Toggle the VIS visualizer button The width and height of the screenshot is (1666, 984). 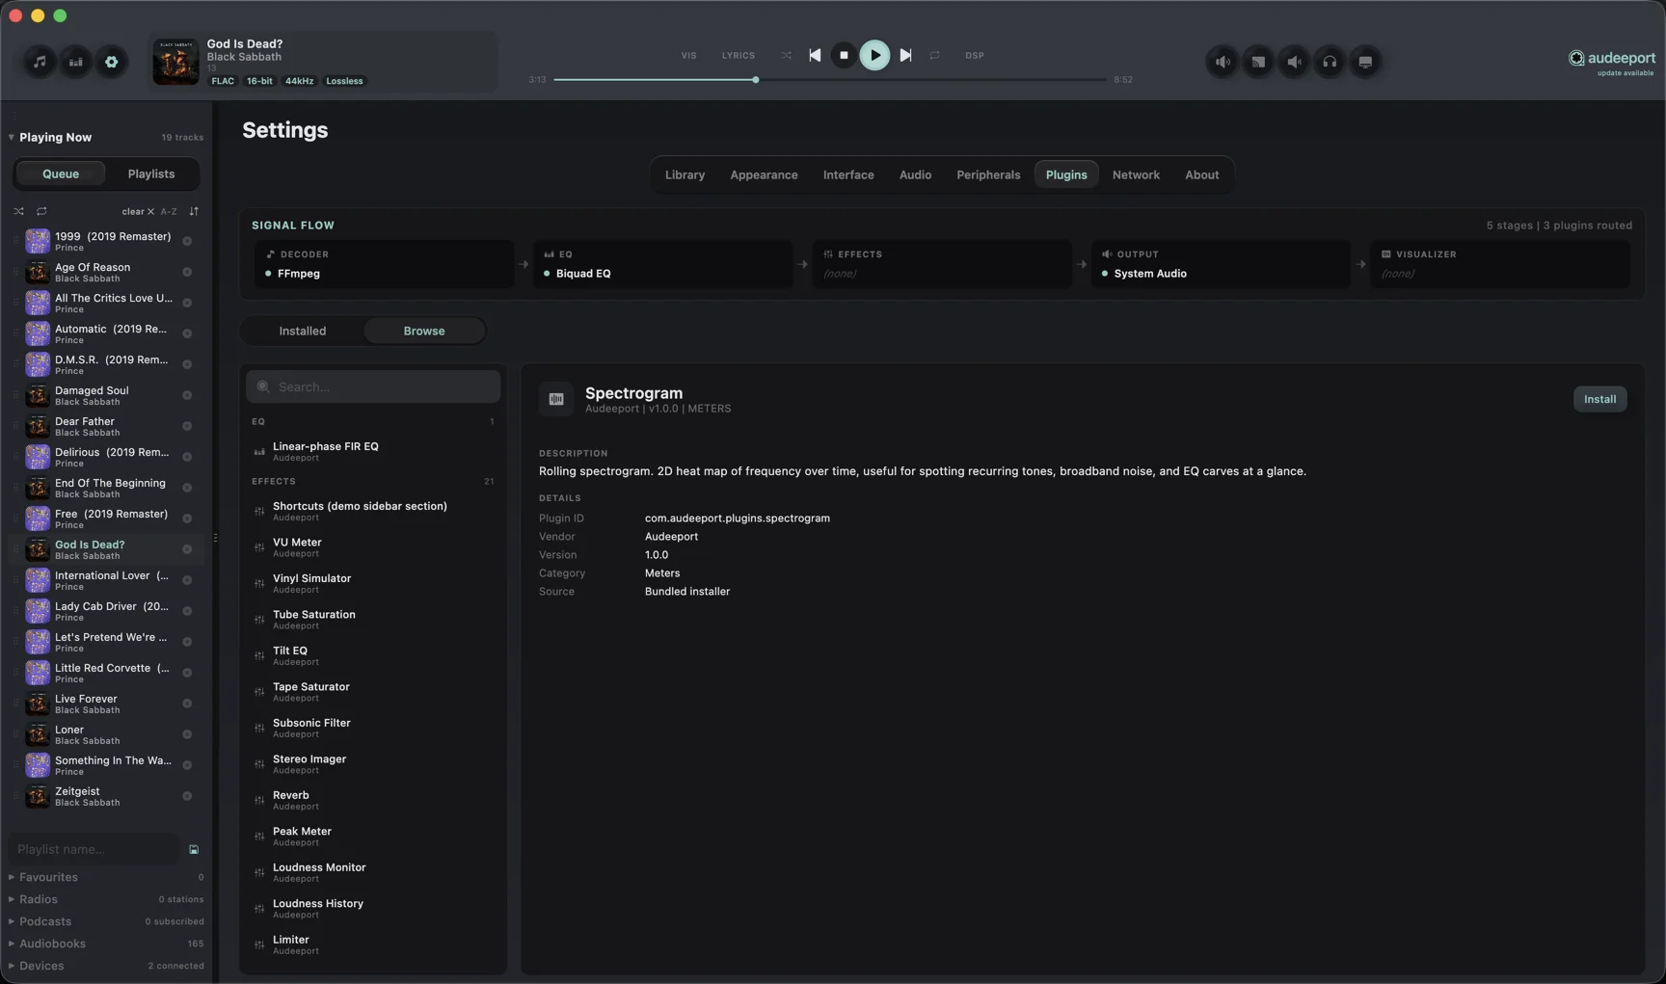(x=688, y=55)
